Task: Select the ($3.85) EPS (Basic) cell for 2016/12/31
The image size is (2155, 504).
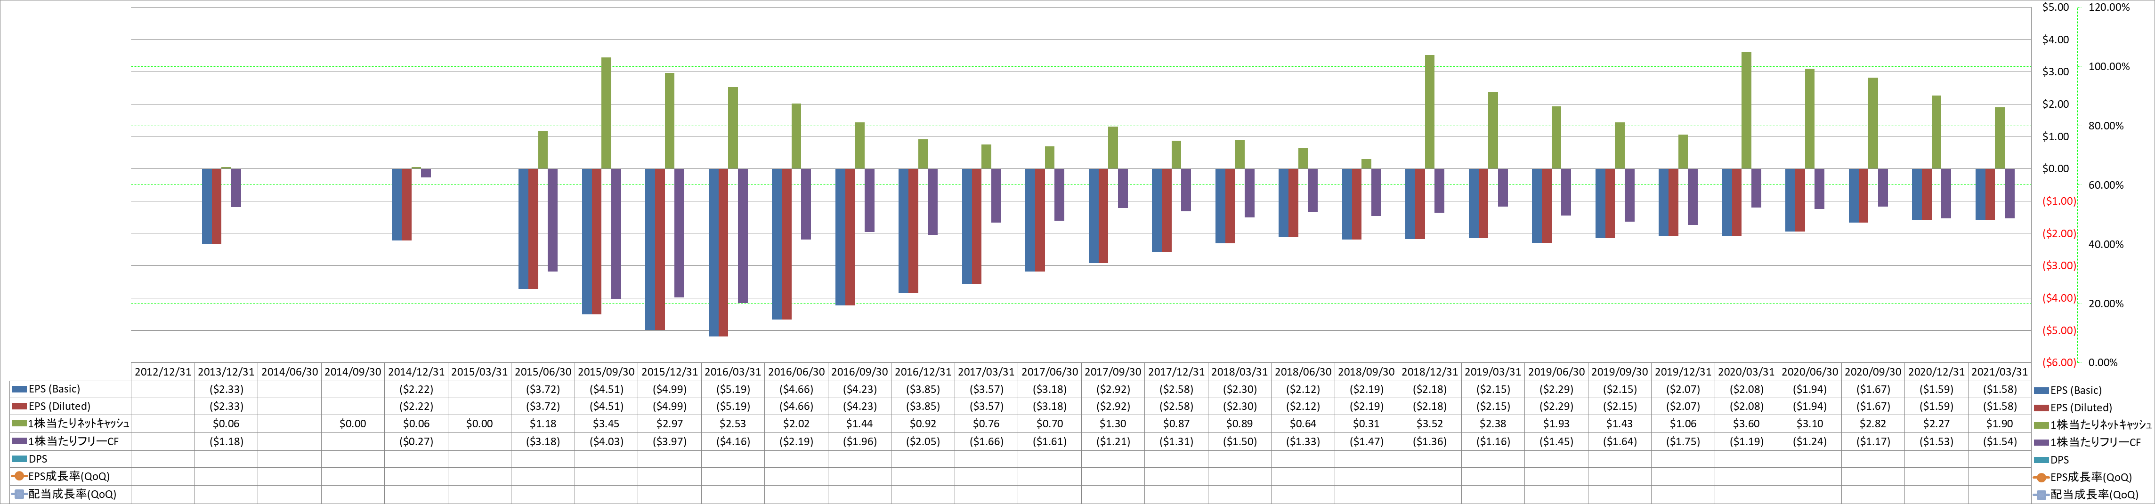Action: [x=923, y=389]
